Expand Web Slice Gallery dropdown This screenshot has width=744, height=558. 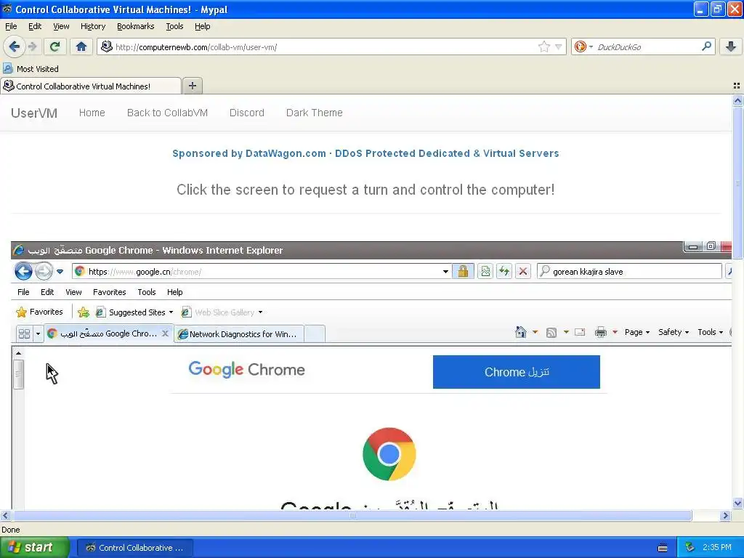(x=261, y=312)
